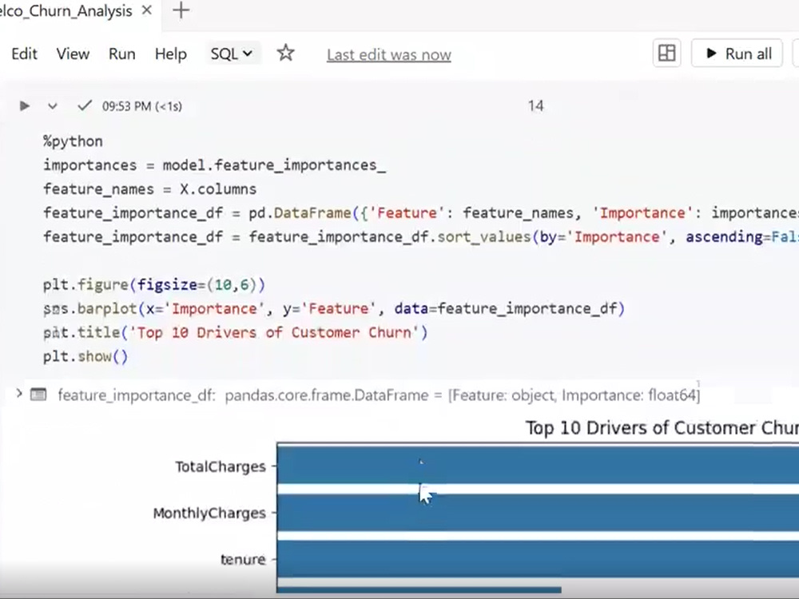
Task: Open the View menu
Action: 73,54
